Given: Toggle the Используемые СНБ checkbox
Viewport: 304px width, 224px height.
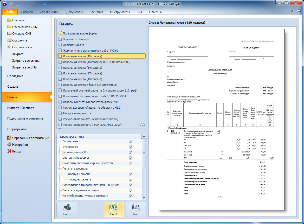Looking at the screenshot, I should pyautogui.click(x=131, y=152).
